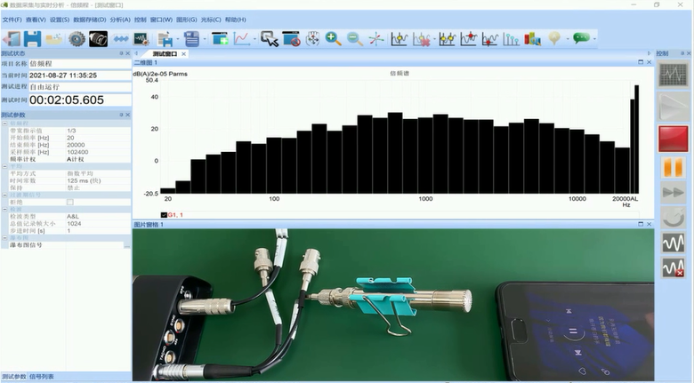Click the waveform icon in control panel
This screenshot has width=694, height=383.
pos(674,243)
